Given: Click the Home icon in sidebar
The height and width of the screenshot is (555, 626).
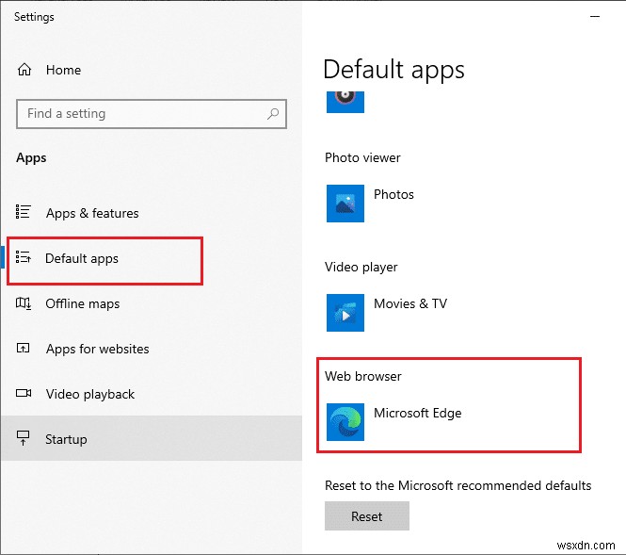Looking at the screenshot, I should (x=25, y=70).
